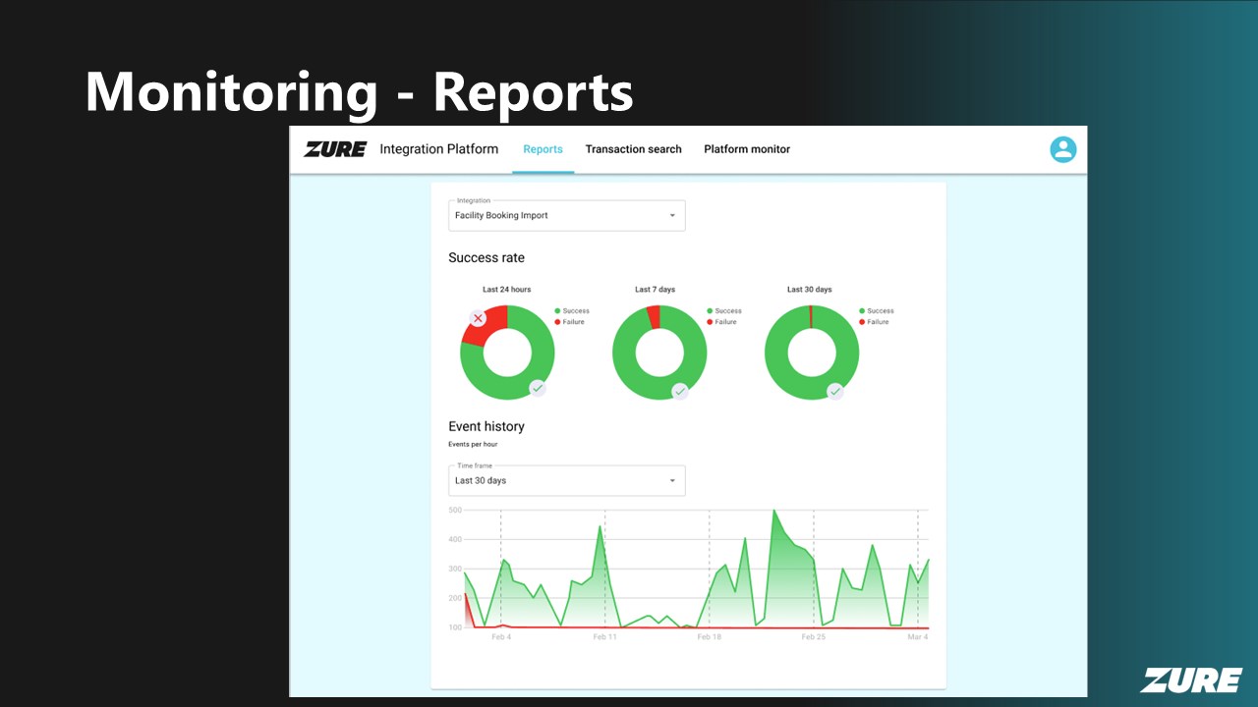Click the ZURE logo in the app header
Image resolution: width=1258 pixels, height=707 pixels.
tap(335, 149)
